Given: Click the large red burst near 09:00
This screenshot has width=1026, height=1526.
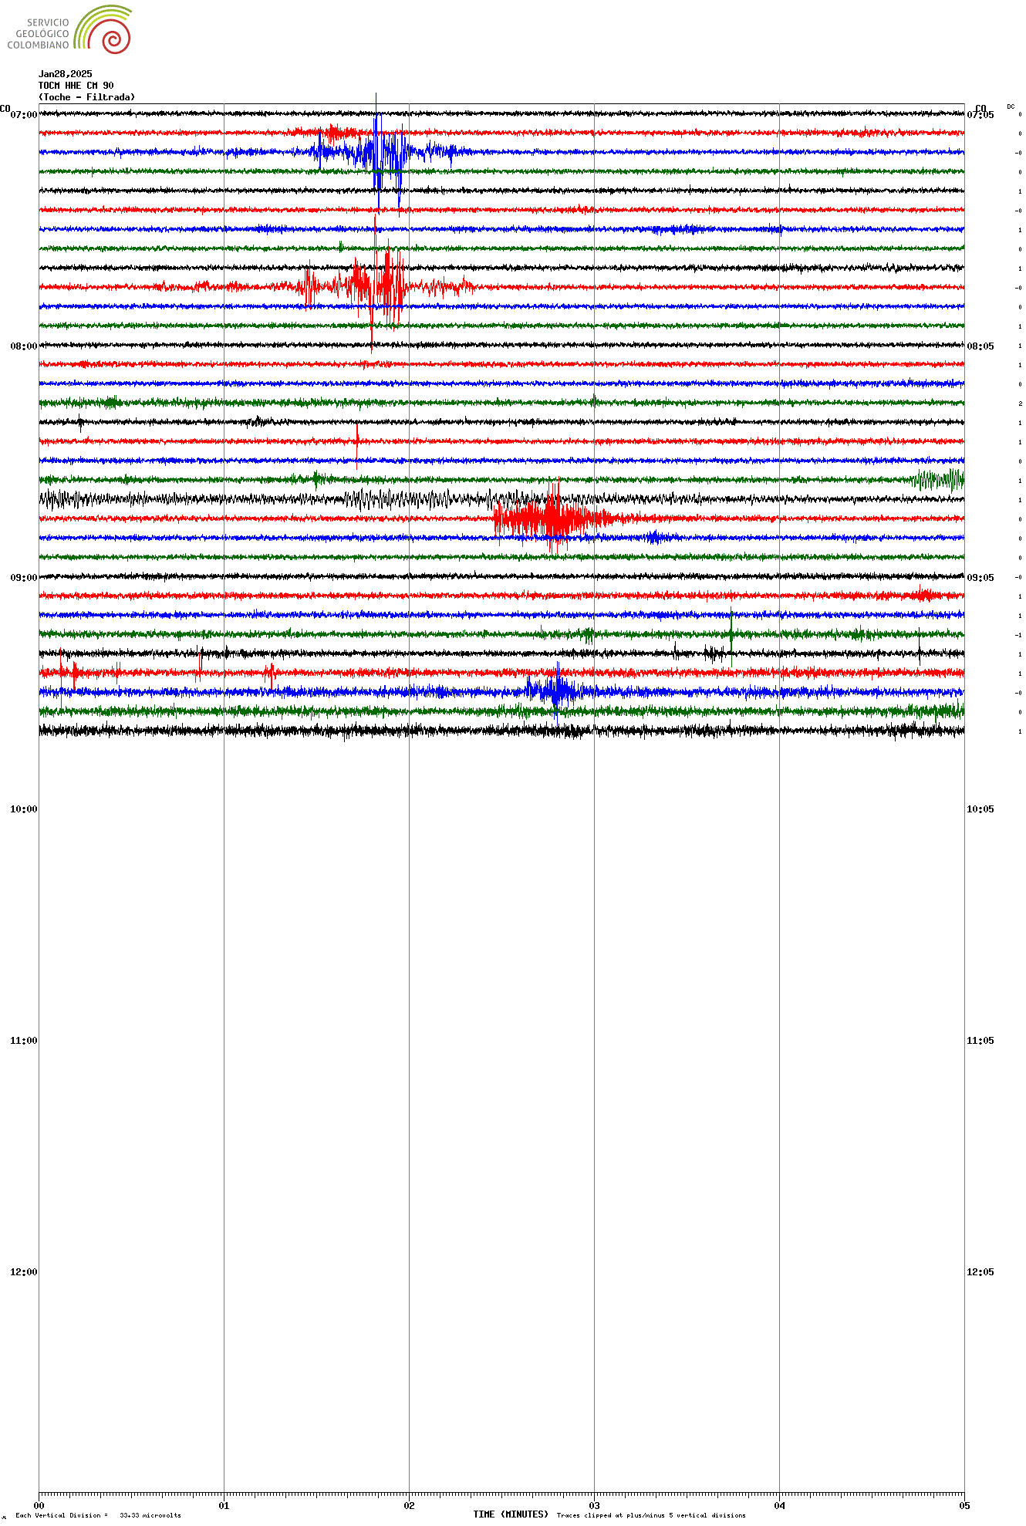Looking at the screenshot, I should point(553,518).
